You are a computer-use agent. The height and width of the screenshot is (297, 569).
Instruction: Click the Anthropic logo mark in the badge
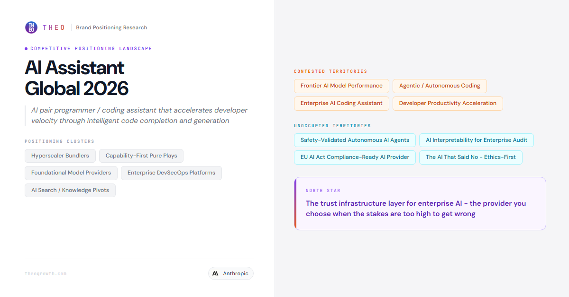[215, 273]
